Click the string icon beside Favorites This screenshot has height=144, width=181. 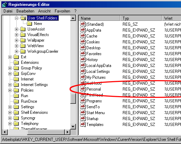[83, 53]
